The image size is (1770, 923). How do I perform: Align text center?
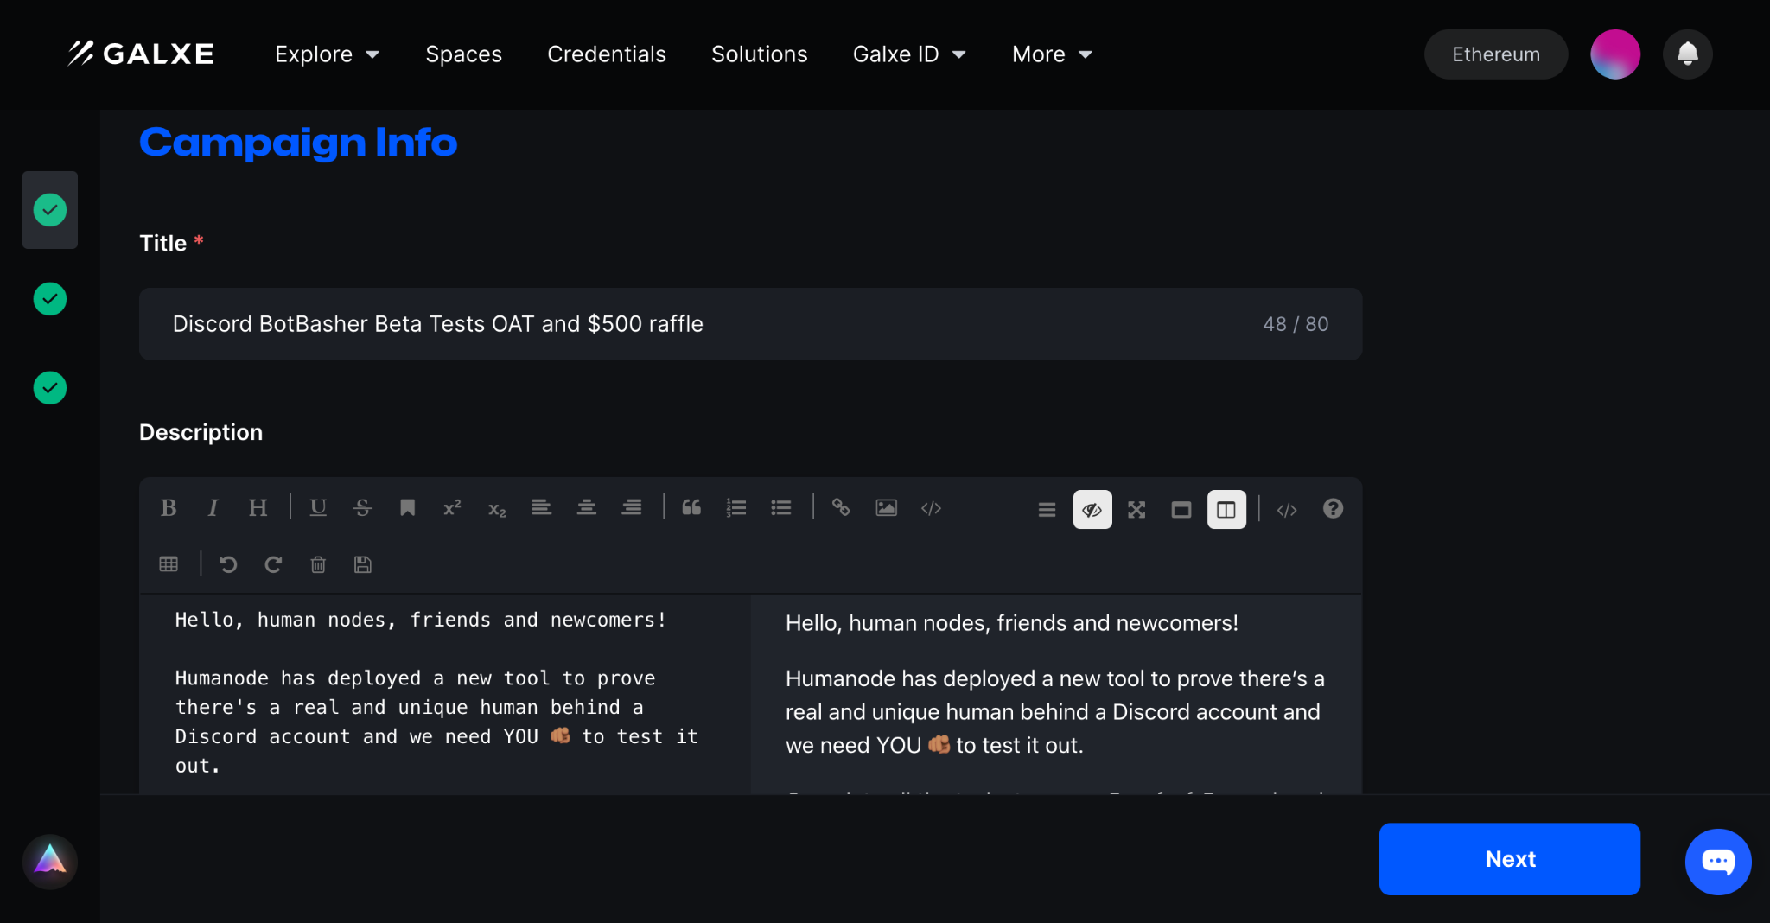(587, 508)
